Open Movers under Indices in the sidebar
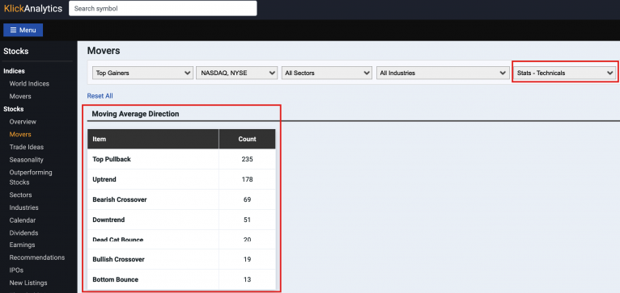620x293 pixels. coord(20,96)
